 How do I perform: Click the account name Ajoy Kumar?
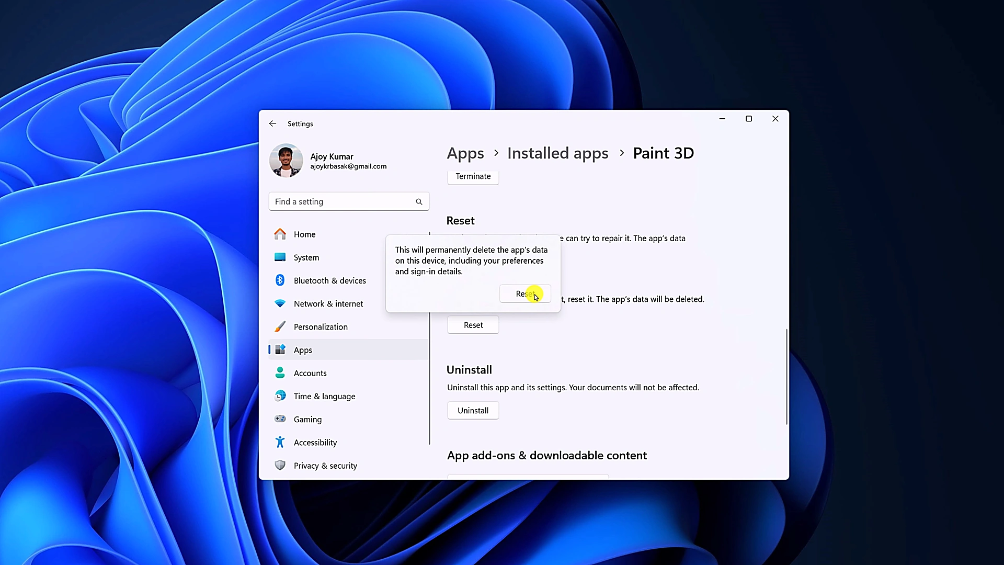332,156
